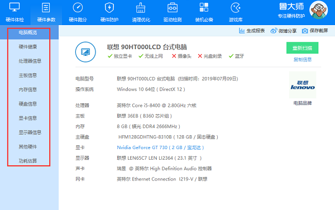Click the 8 GB DDR4 2666MHz memory value
The width and height of the screenshot is (335, 210).
149,126
